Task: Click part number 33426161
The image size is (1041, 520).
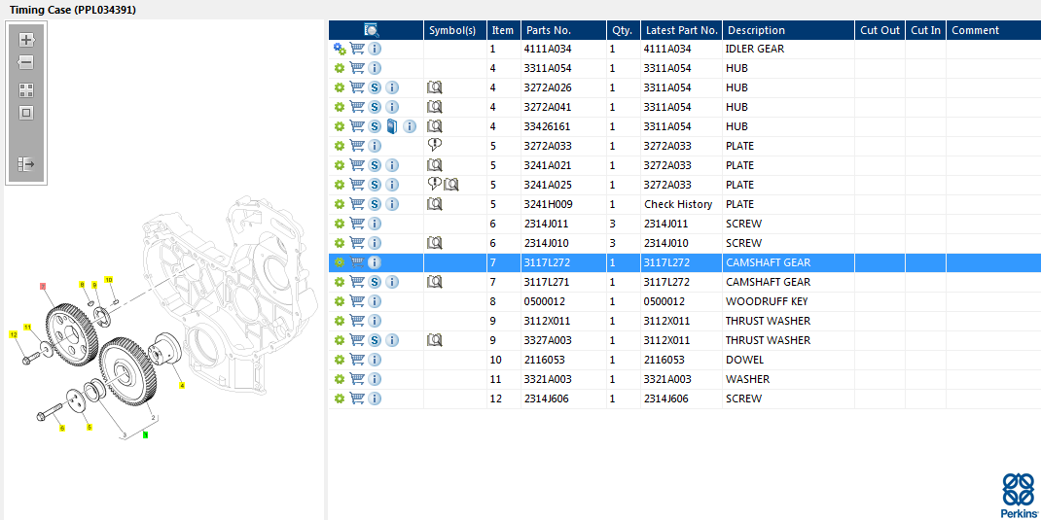Action: [x=547, y=126]
